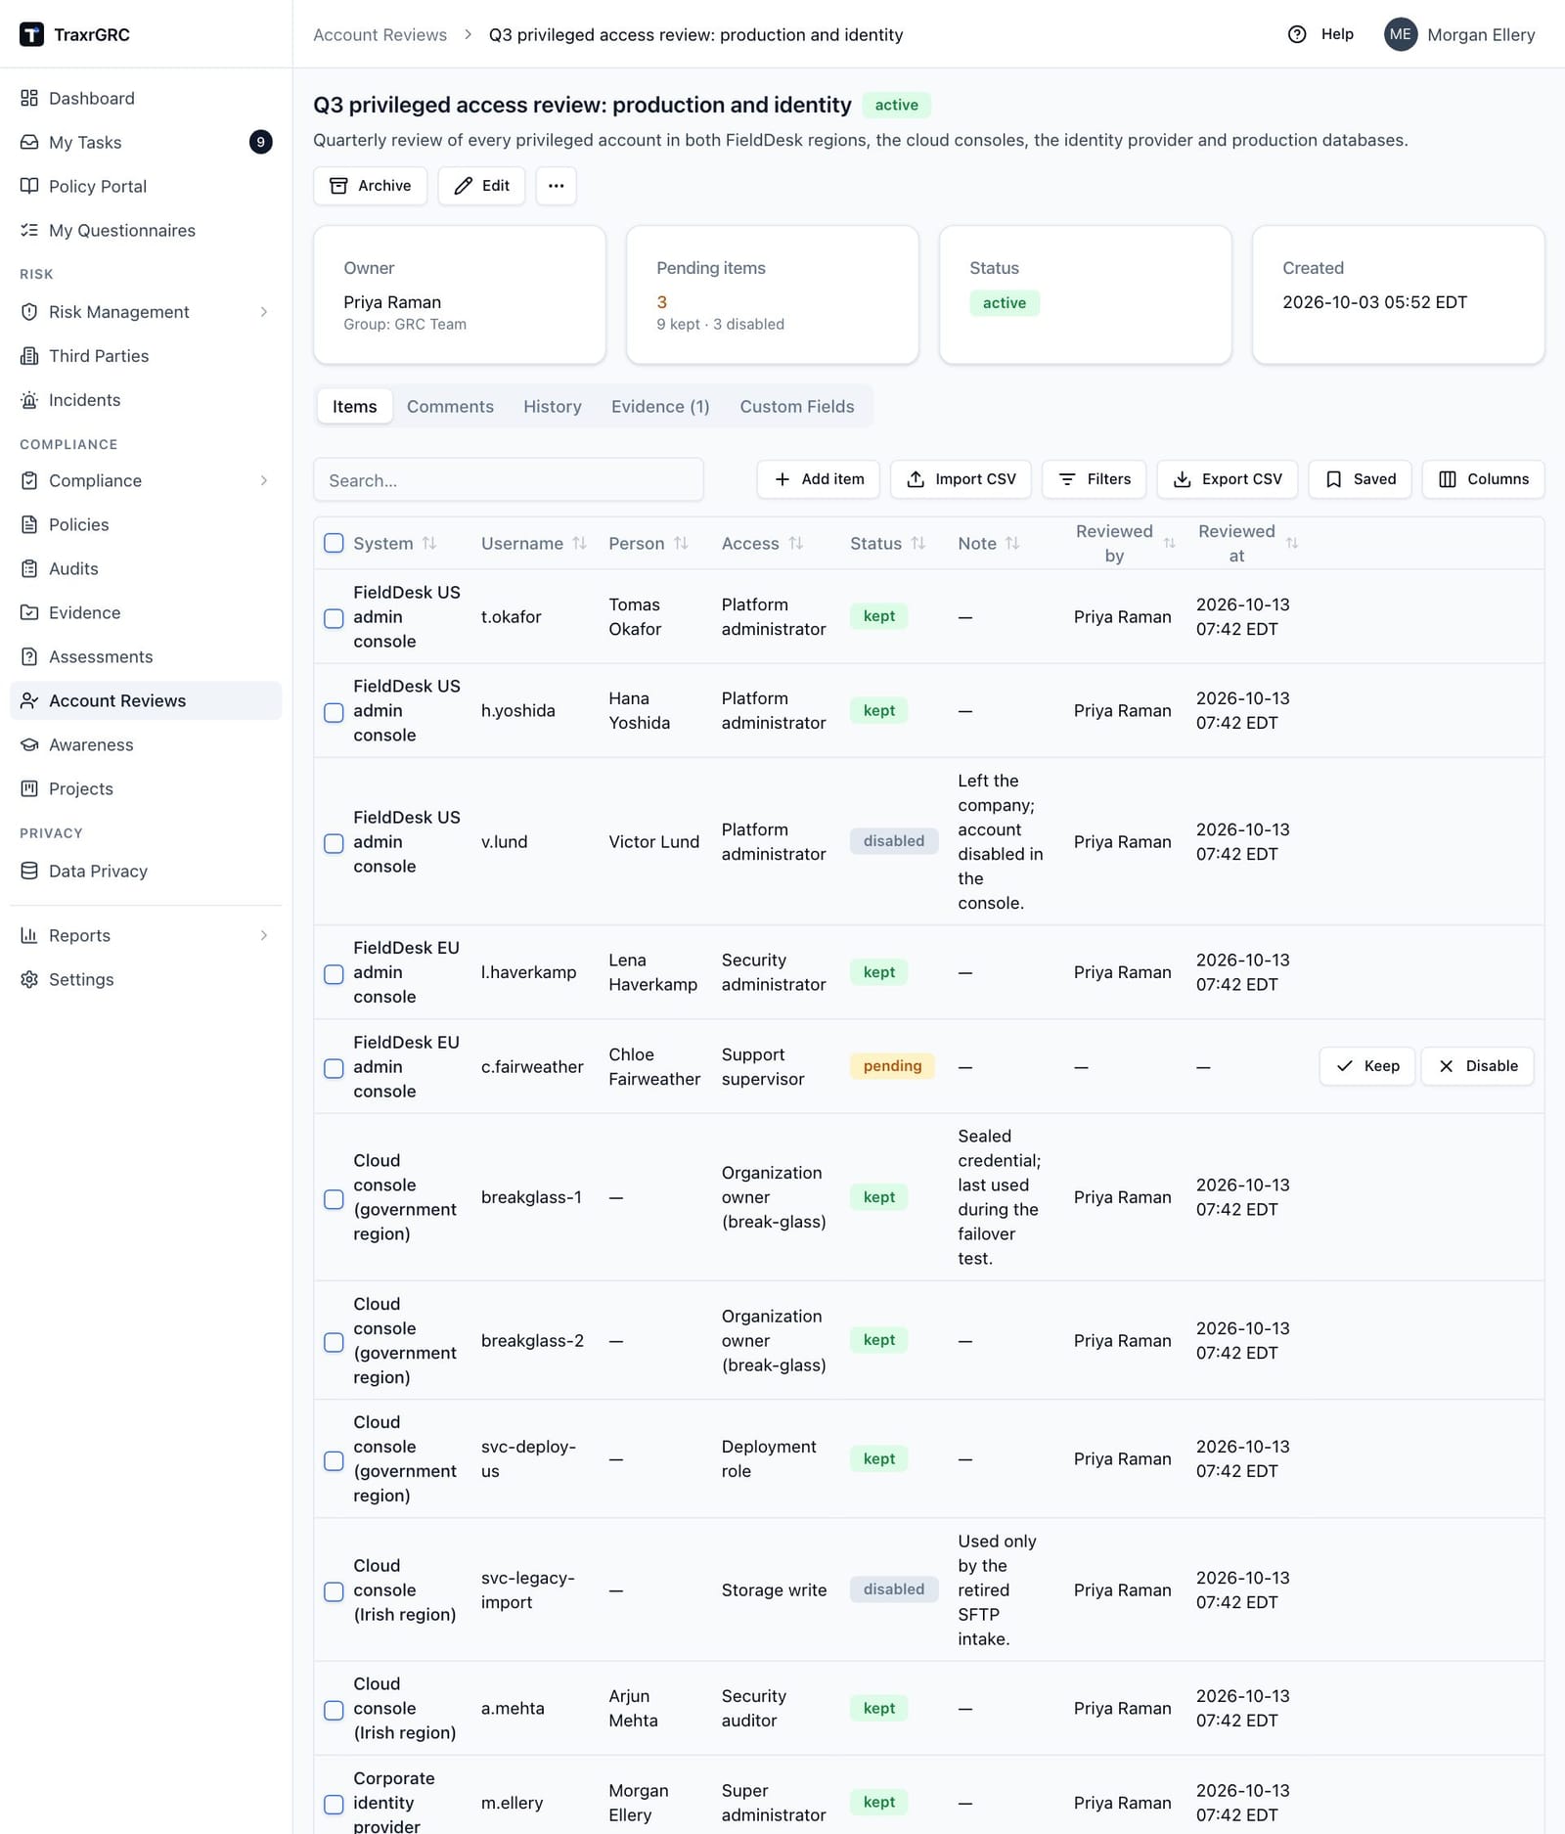Open the Evidence folder icon
This screenshot has width=1565, height=1834.
[29, 612]
